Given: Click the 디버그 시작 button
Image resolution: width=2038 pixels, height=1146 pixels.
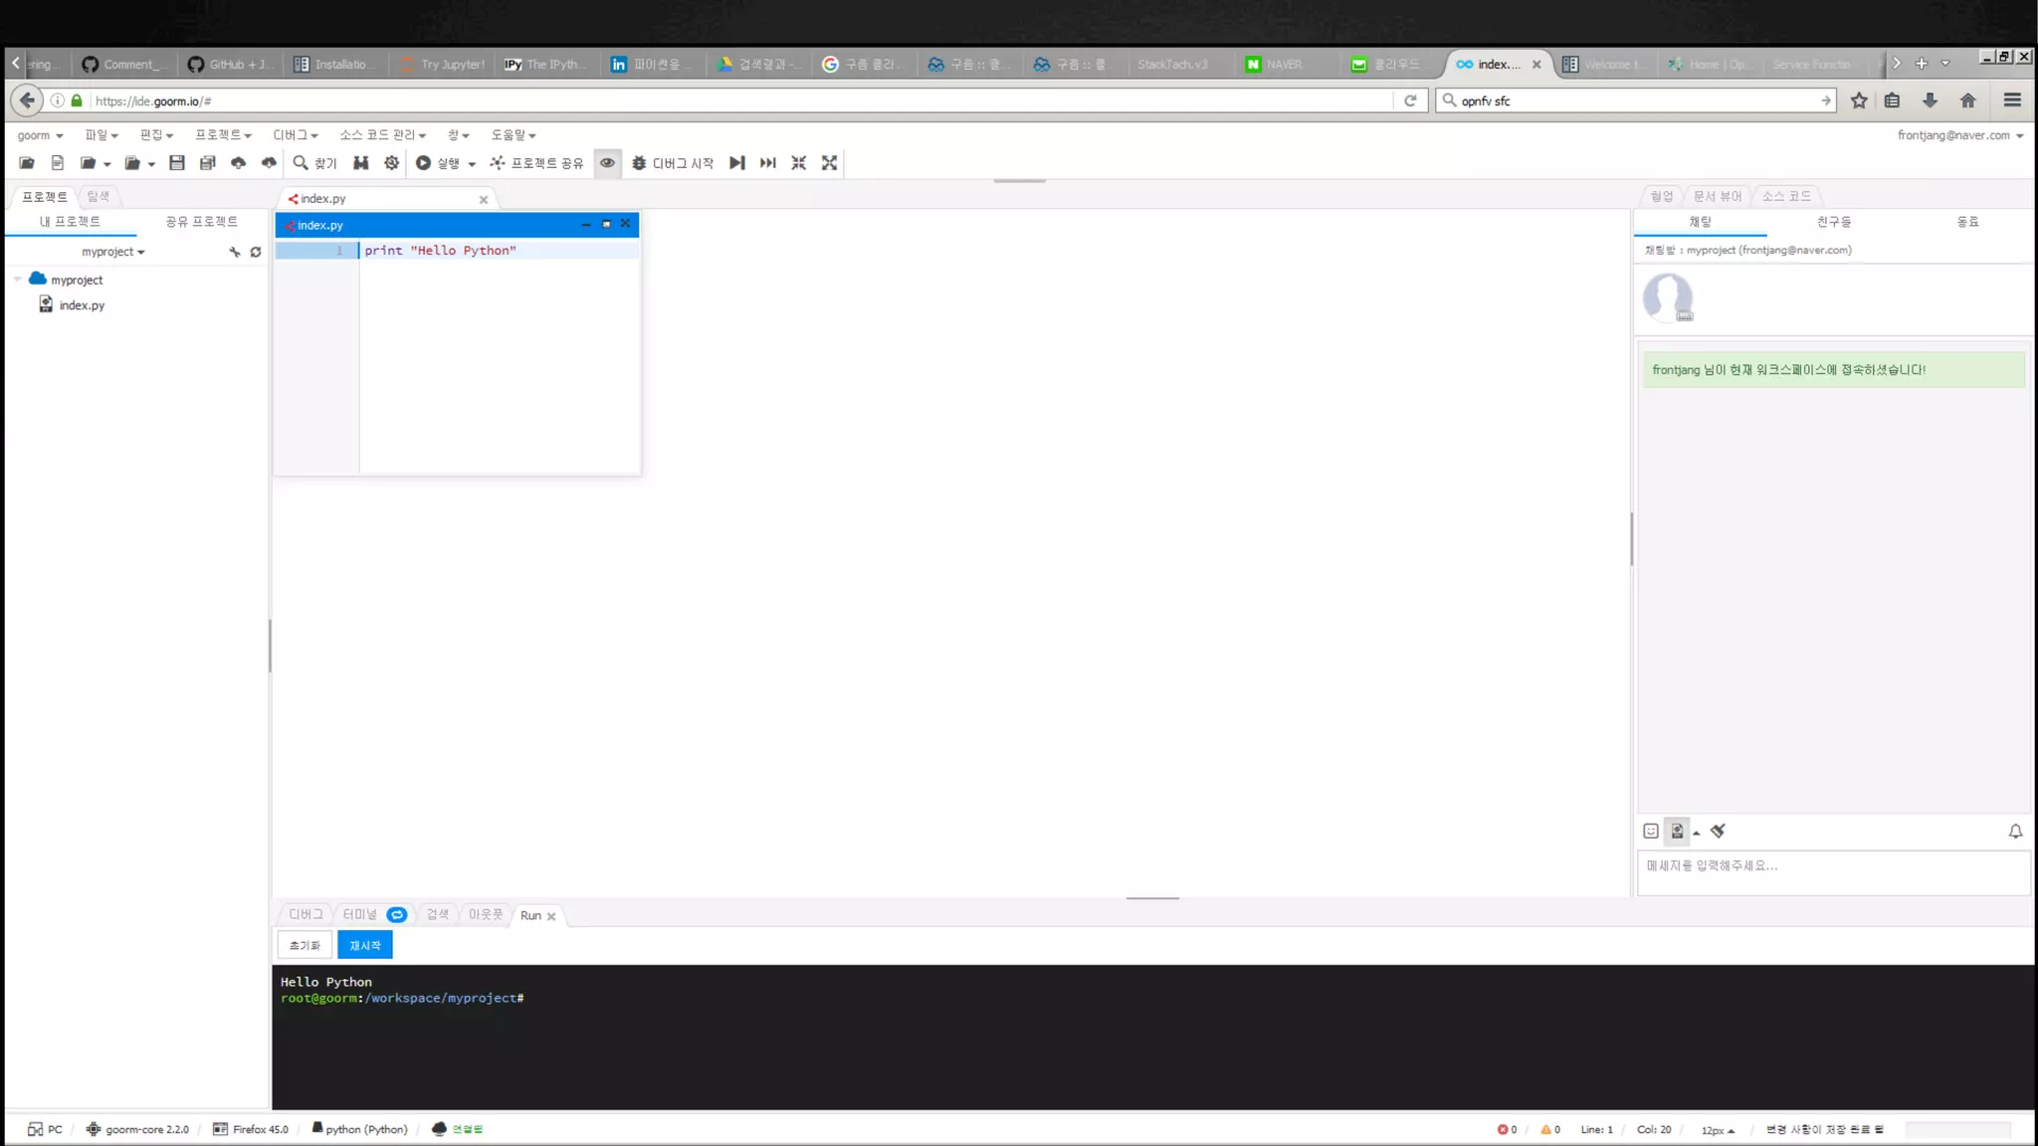Looking at the screenshot, I should [x=673, y=163].
